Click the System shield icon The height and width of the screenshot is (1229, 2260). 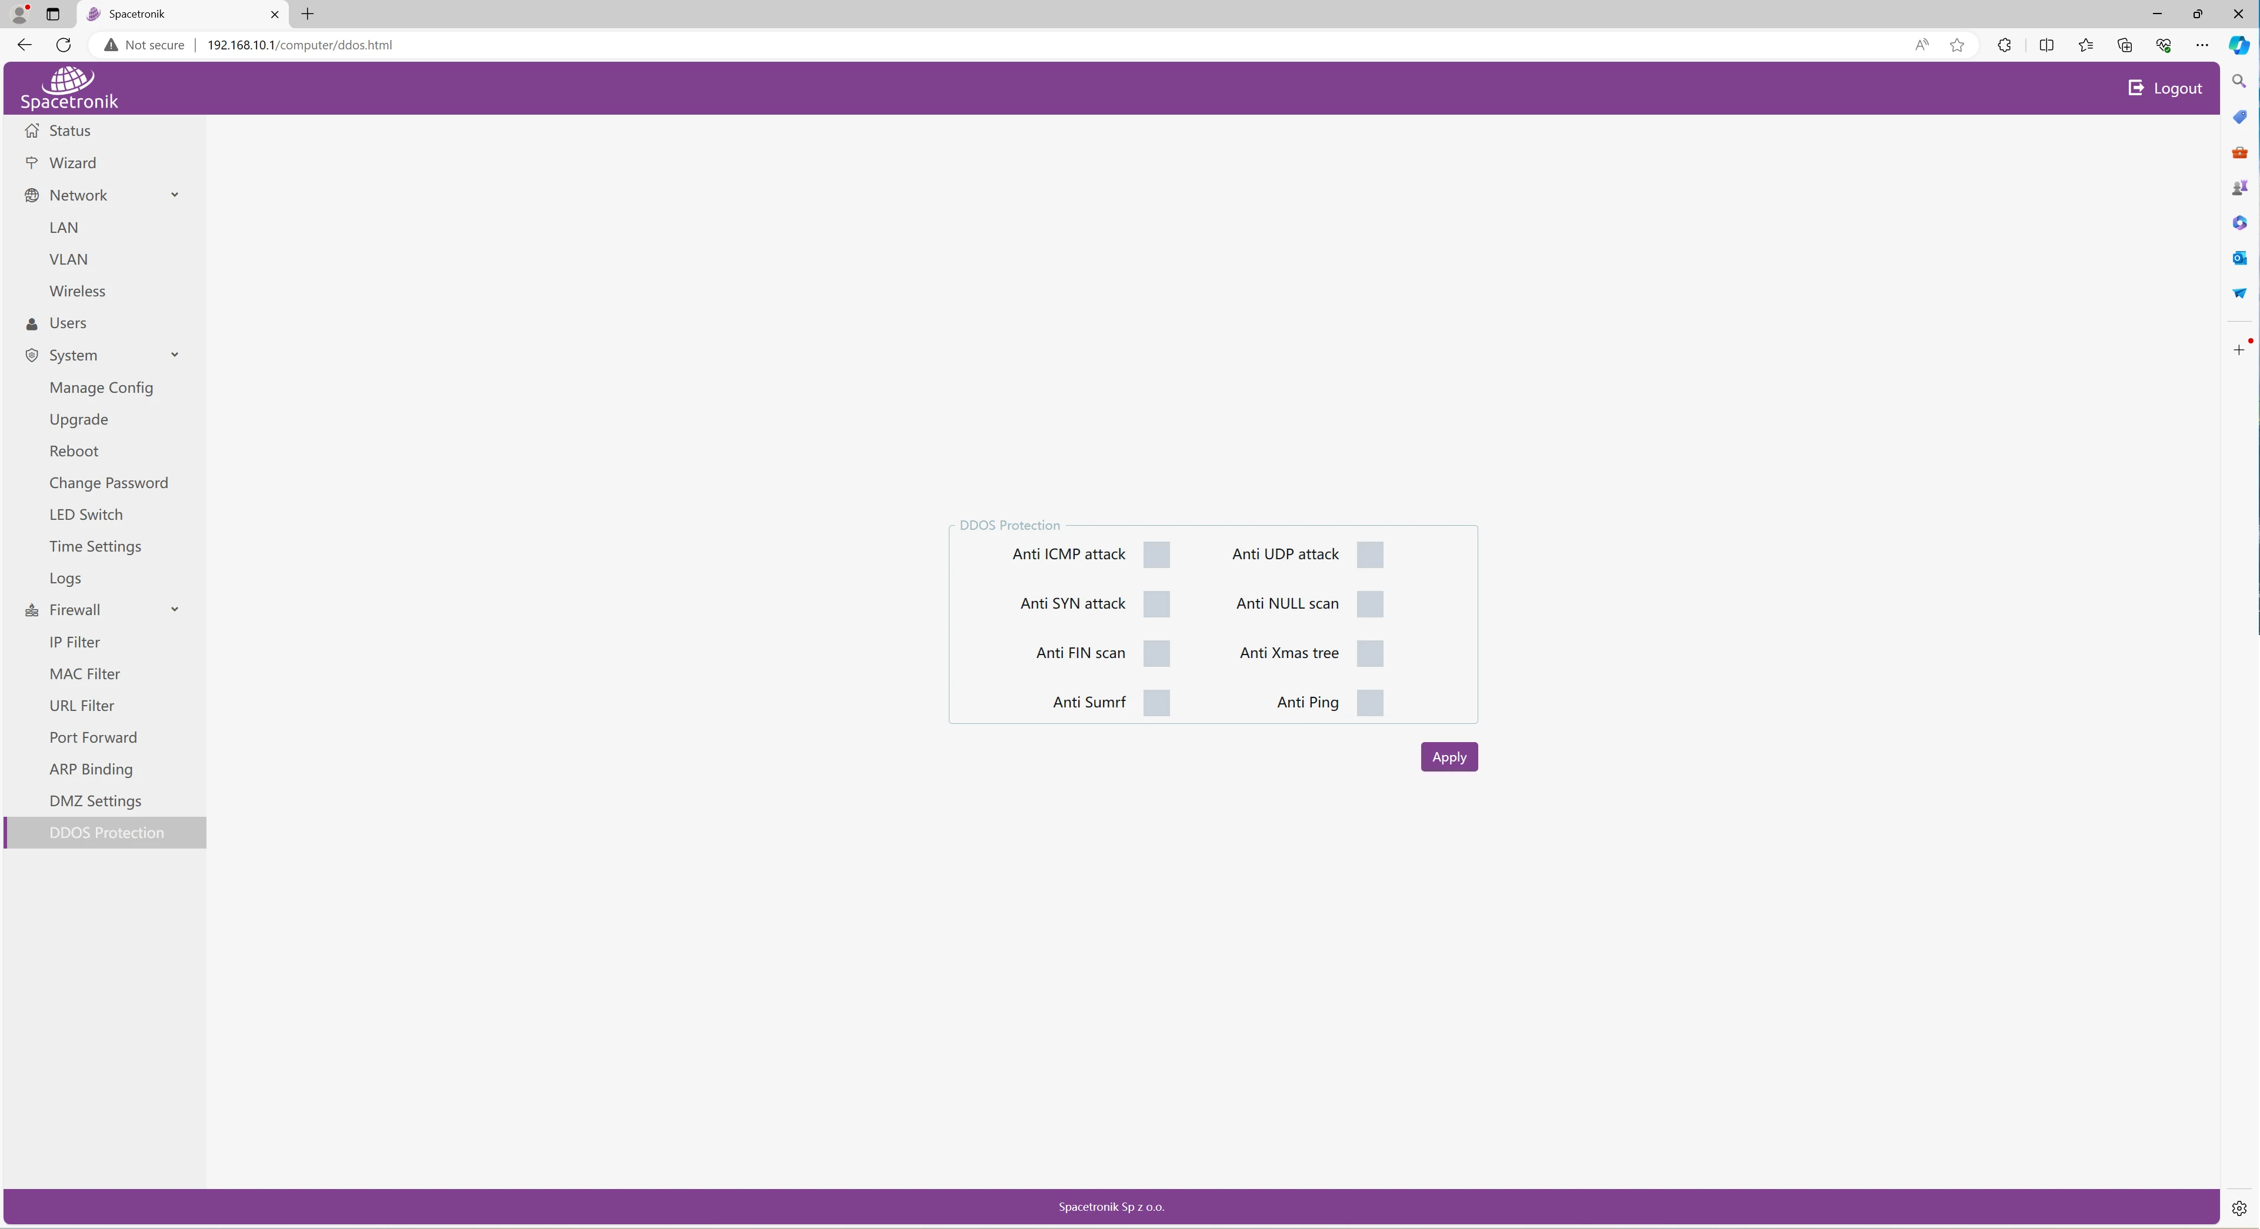[32, 355]
